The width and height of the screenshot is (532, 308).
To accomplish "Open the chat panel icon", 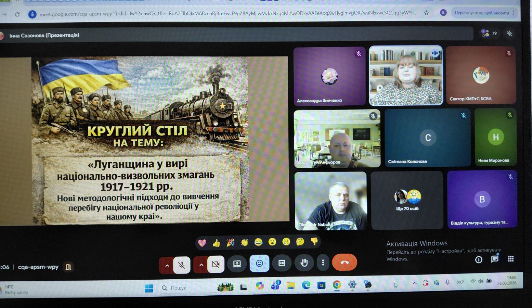I will [x=494, y=259].
